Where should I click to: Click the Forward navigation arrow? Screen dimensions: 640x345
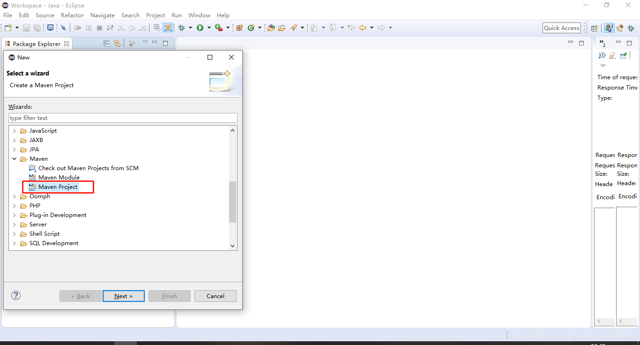click(x=381, y=28)
